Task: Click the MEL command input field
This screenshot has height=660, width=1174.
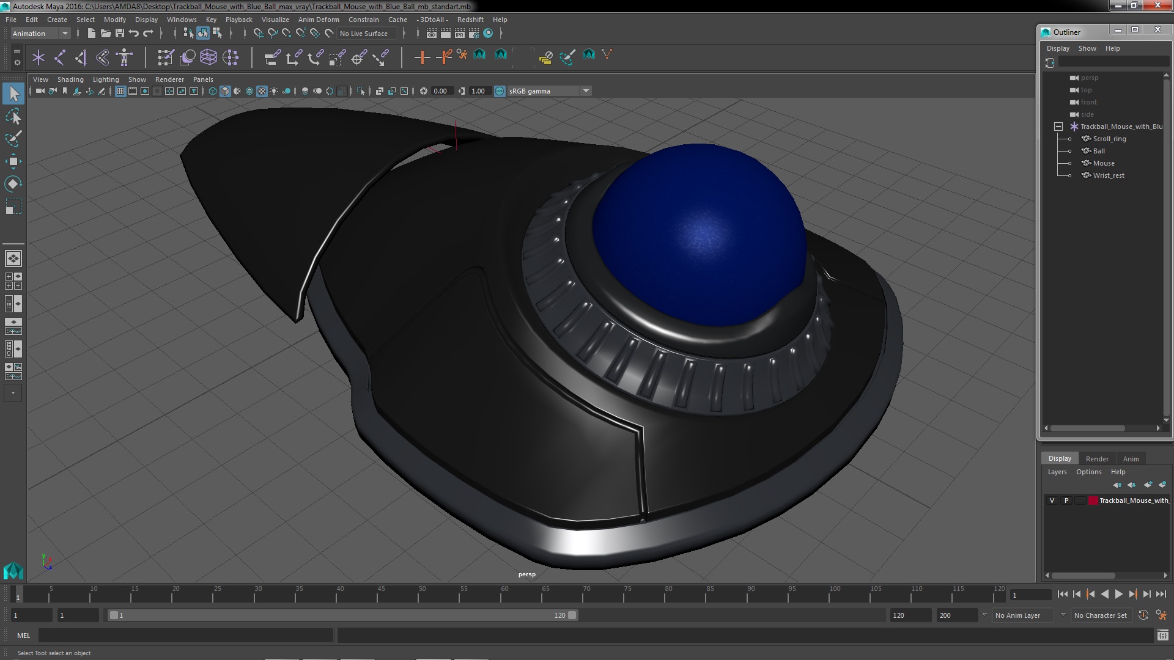Action: click(186, 636)
